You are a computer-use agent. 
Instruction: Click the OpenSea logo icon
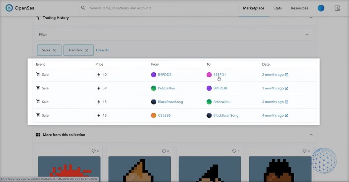point(9,8)
